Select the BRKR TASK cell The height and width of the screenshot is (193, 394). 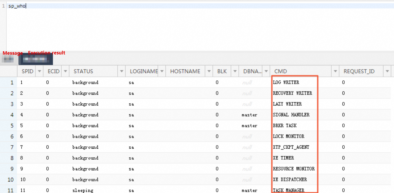[305, 126]
